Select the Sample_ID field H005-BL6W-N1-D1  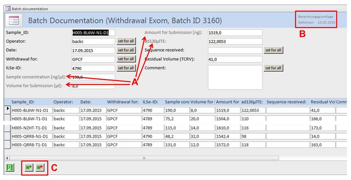pos(93,33)
